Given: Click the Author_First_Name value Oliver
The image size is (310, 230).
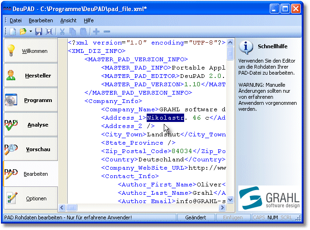Looking at the screenshot, I should pyautogui.click(x=209, y=185).
